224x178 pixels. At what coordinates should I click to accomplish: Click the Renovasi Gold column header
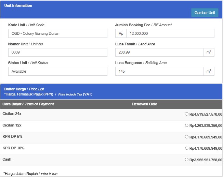click(x=145, y=104)
